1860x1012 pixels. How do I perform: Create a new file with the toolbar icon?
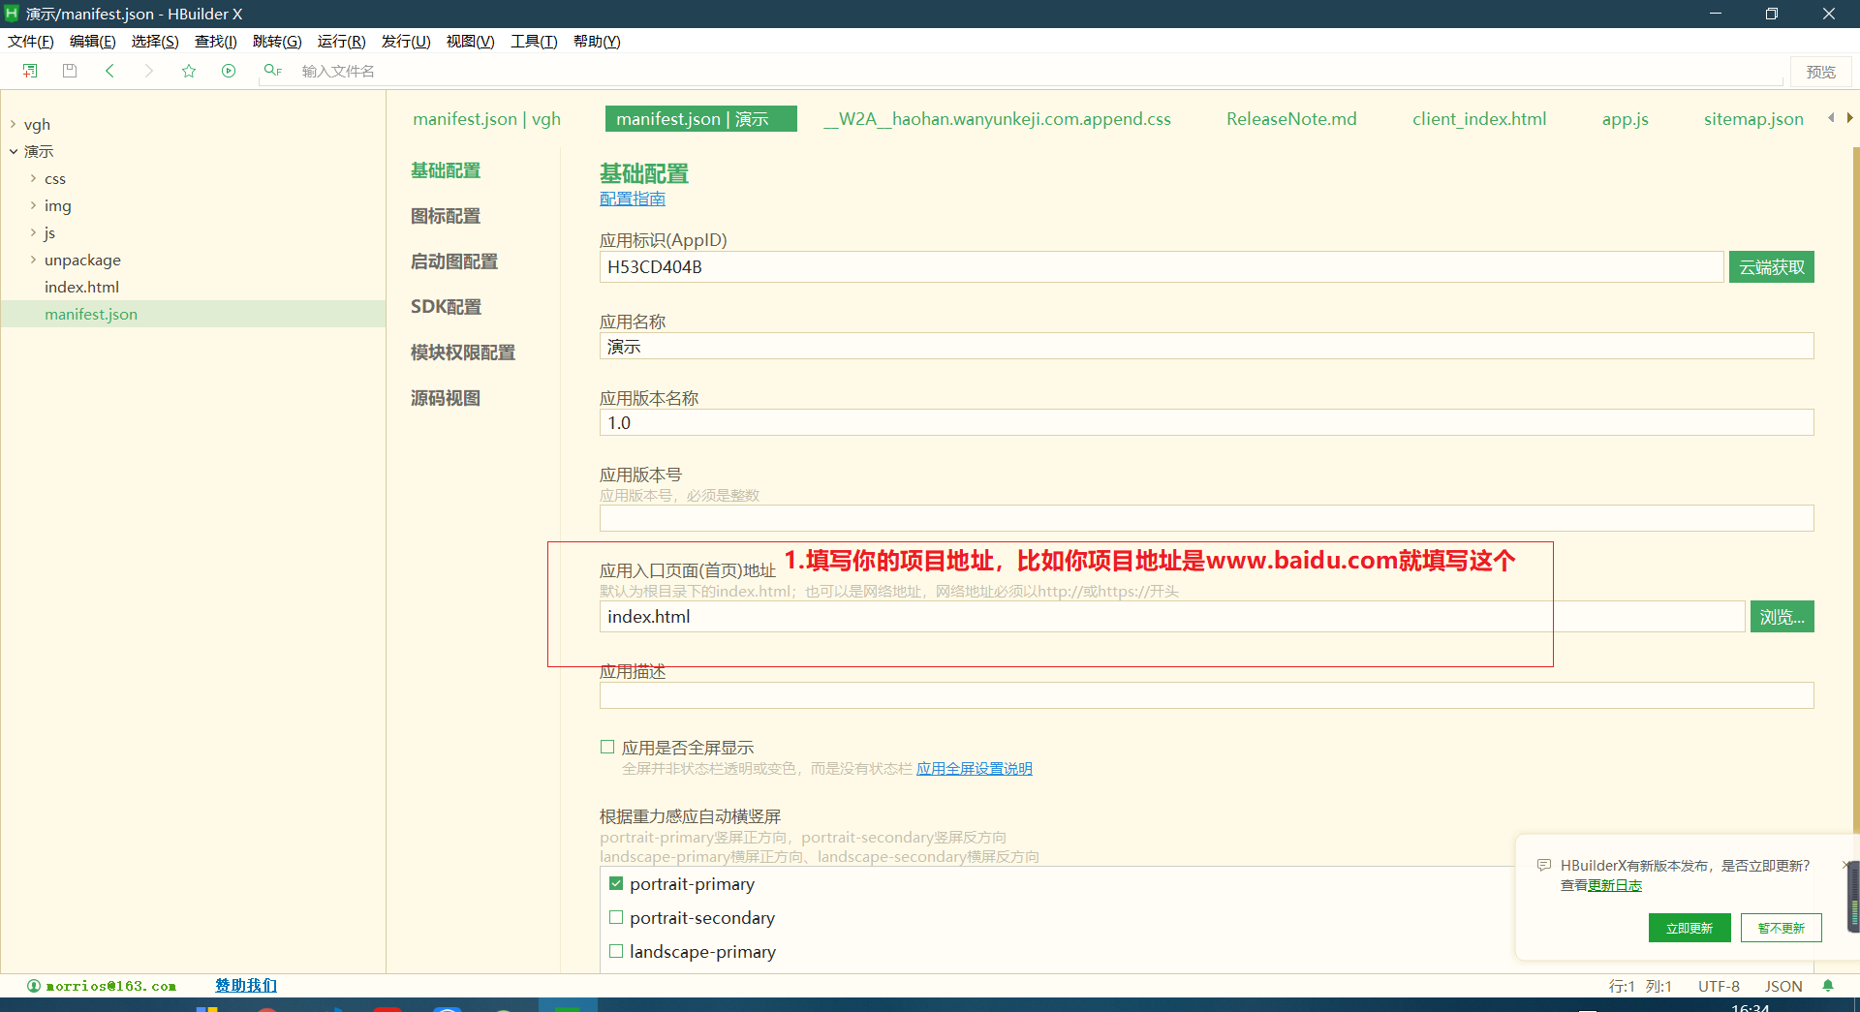[28, 70]
